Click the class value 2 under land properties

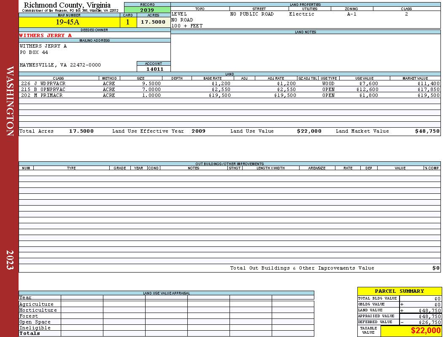coord(406,14)
